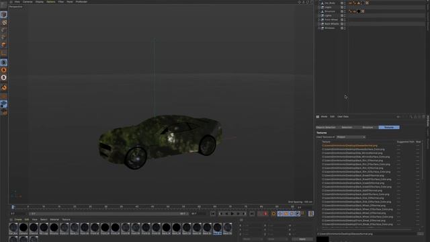Expand the Windows group in the Object Manager
Image resolution: width=430 pixels, height=242 pixels.
point(319,28)
